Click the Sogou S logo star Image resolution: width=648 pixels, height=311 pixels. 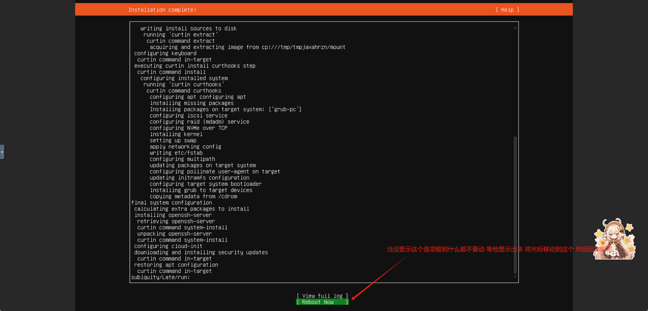(x=631, y=250)
